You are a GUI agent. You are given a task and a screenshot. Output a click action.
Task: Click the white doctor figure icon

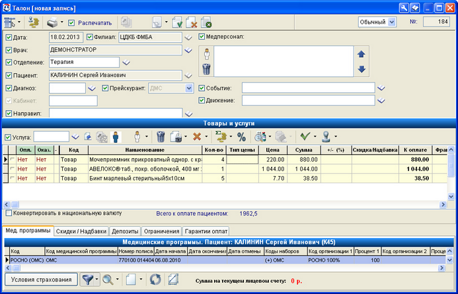pyautogui.click(x=137, y=136)
